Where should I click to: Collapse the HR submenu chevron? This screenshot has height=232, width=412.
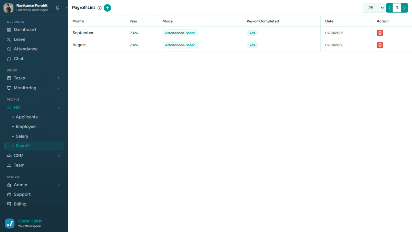[x=59, y=108]
